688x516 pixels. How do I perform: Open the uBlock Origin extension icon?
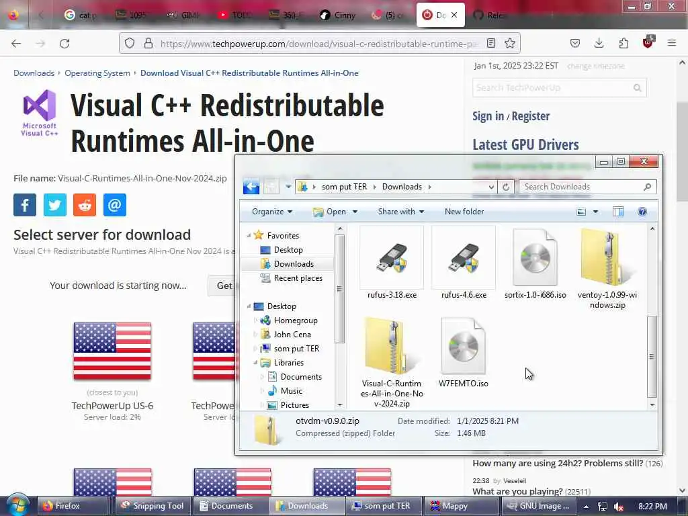pyautogui.click(x=648, y=42)
